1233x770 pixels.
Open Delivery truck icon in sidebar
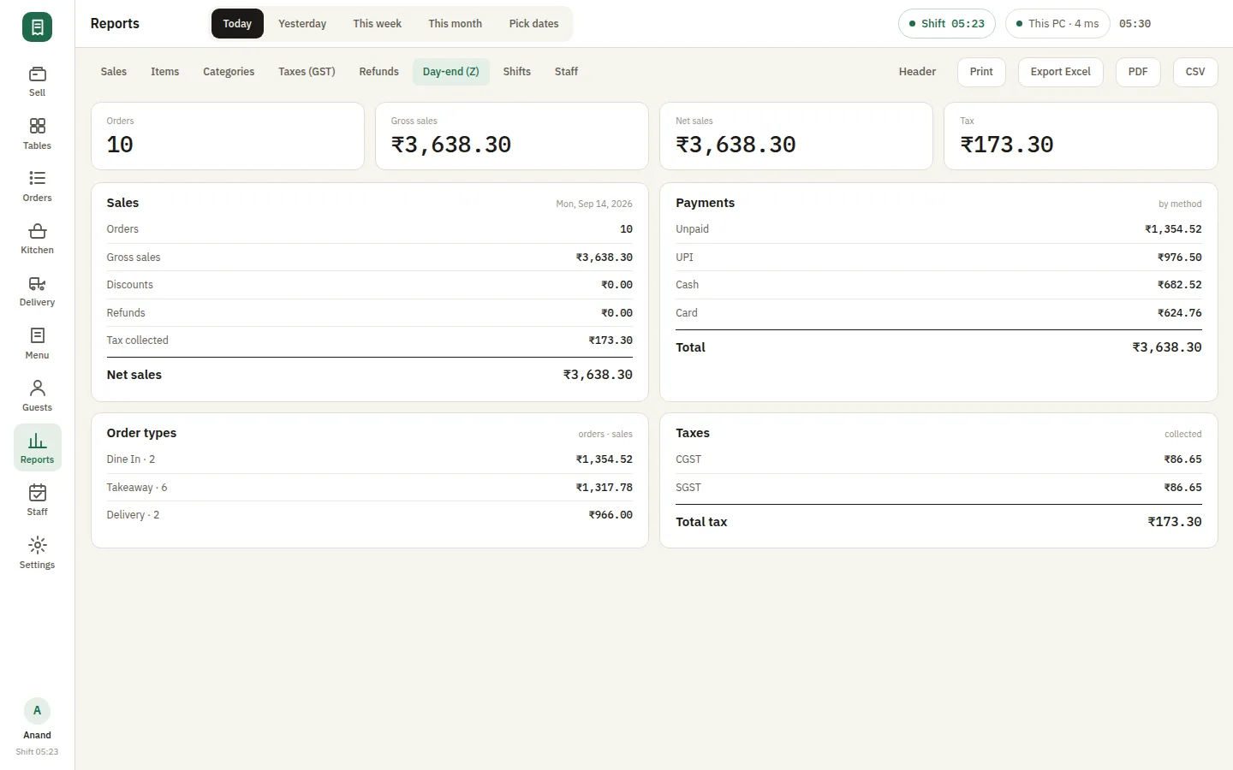(x=37, y=283)
